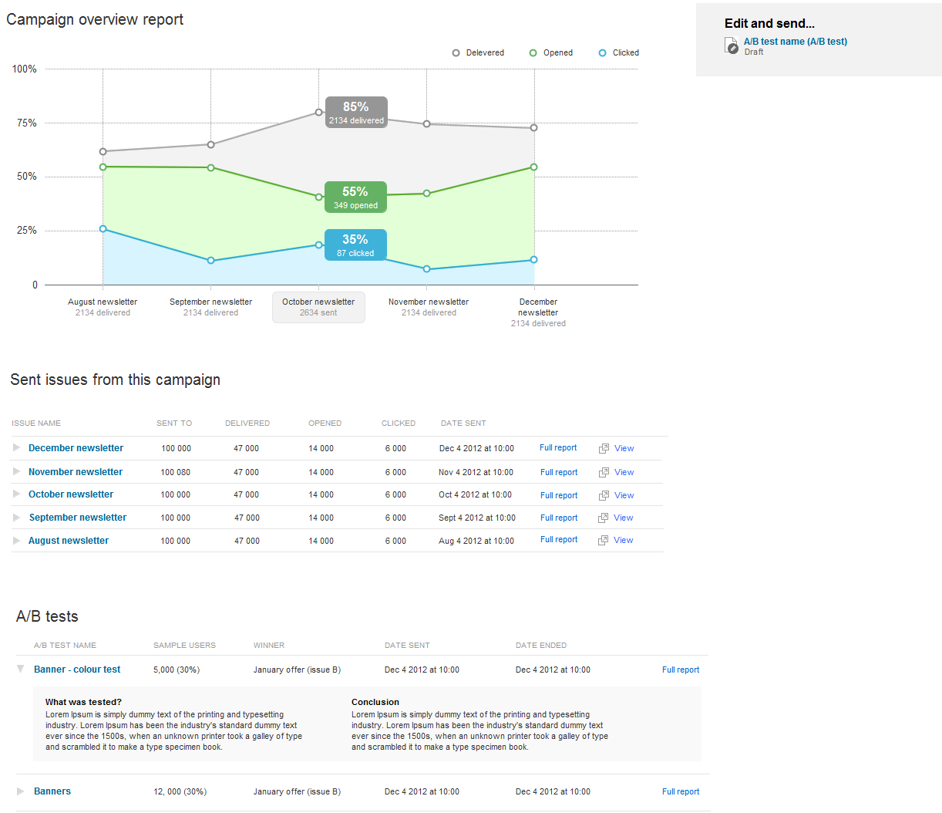Collapse the Banner - colour test row
Viewport: 942px width, 813px height.
click(x=21, y=669)
